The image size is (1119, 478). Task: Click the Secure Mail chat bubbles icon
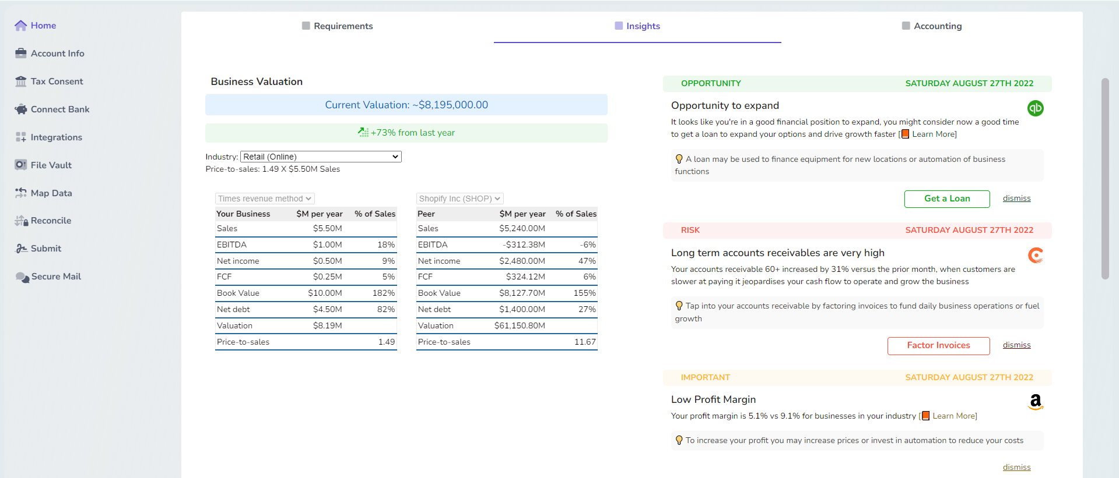click(x=22, y=277)
